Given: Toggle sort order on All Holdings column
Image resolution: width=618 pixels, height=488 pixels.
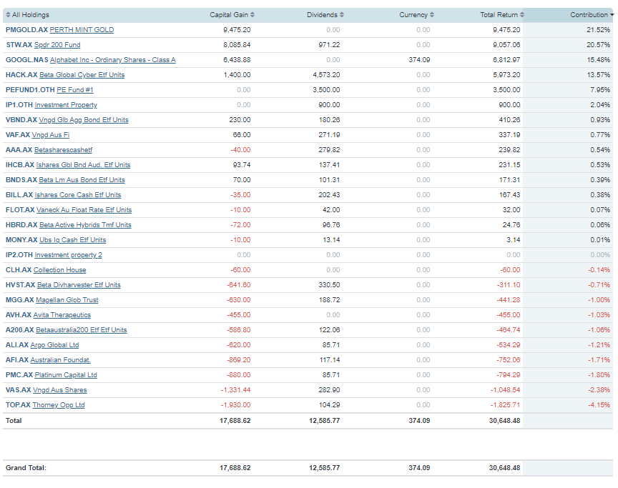Looking at the screenshot, I should (x=29, y=14).
